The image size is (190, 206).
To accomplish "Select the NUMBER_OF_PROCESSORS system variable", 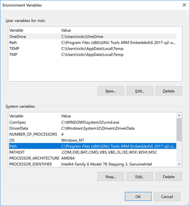I will pyautogui.click(x=92, y=134).
